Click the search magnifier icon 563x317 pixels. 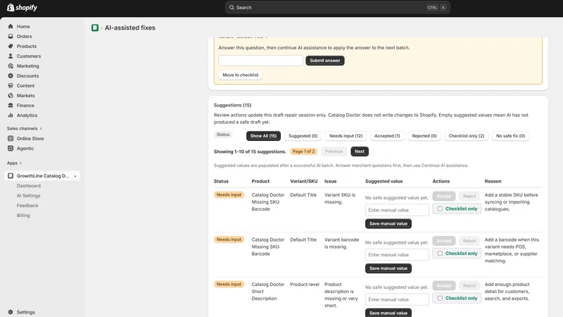(x=232, y=7)
